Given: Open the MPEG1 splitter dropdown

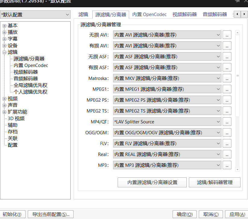Looking at the screenshot, I should [167, 89].
